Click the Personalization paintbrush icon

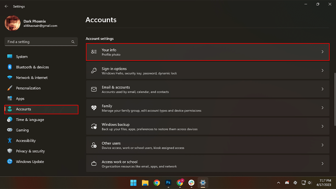(x=10, y=88)
